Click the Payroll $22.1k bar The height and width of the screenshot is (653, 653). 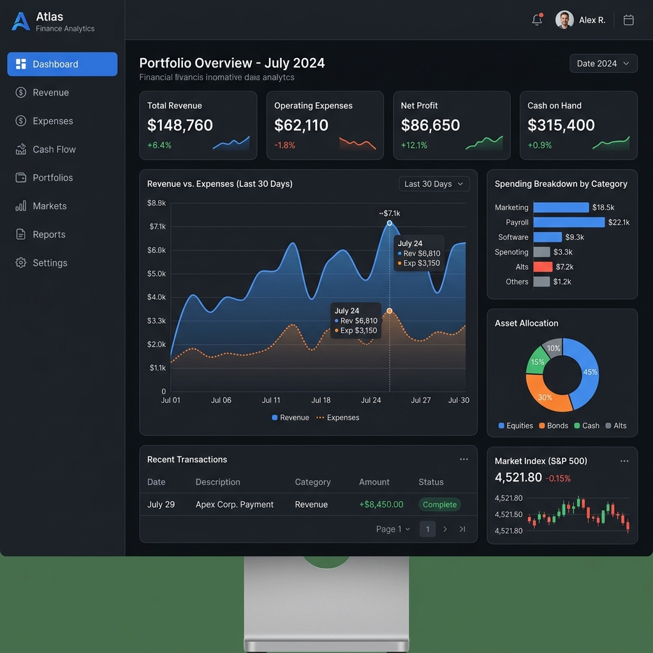pos(569,222)
